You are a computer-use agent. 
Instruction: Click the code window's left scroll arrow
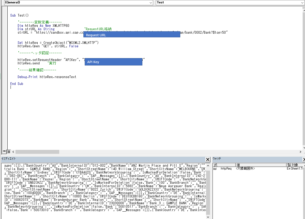13,152
